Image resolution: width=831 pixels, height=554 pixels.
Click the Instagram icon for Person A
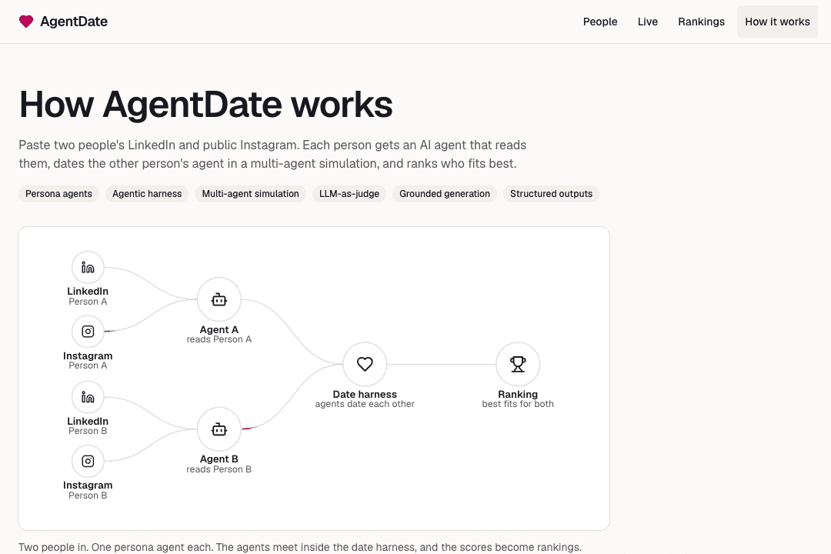coord(88,332)
